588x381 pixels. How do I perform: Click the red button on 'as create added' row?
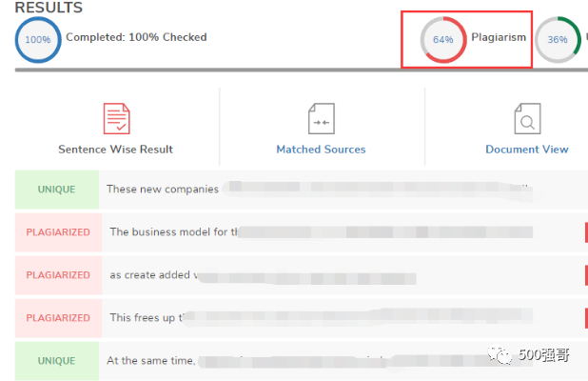tap(586, 275)
